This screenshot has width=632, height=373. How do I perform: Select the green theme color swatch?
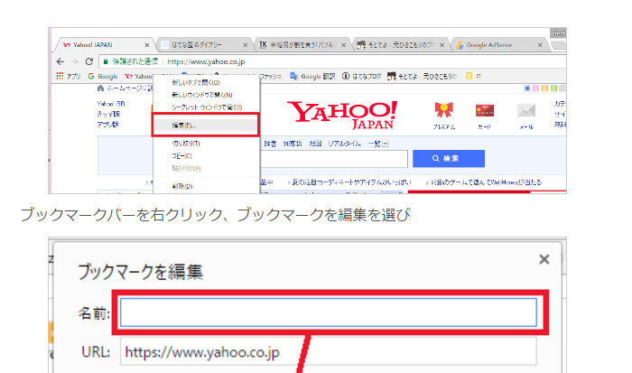pyautogui.click(x=553, y=89)
